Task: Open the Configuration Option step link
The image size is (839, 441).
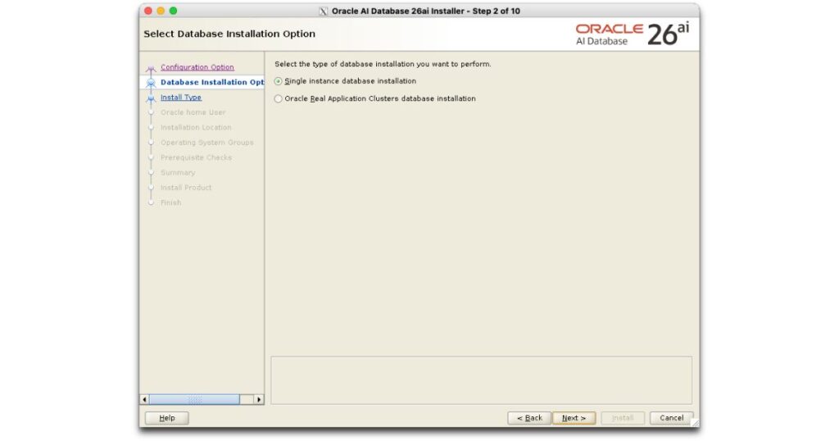Action: [197, 67]
